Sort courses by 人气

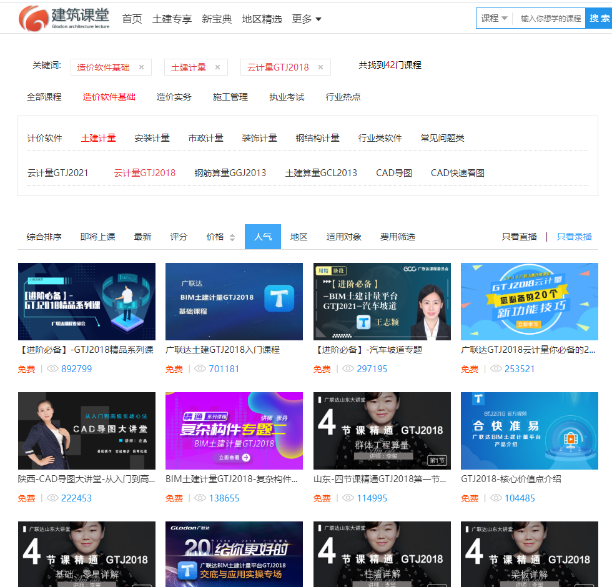[x=263, y=237]
